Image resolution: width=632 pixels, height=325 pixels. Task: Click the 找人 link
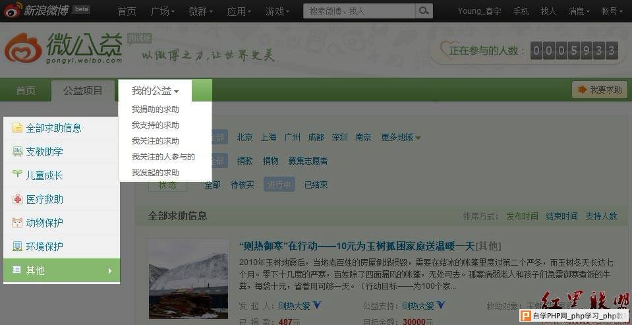point(548,11)
